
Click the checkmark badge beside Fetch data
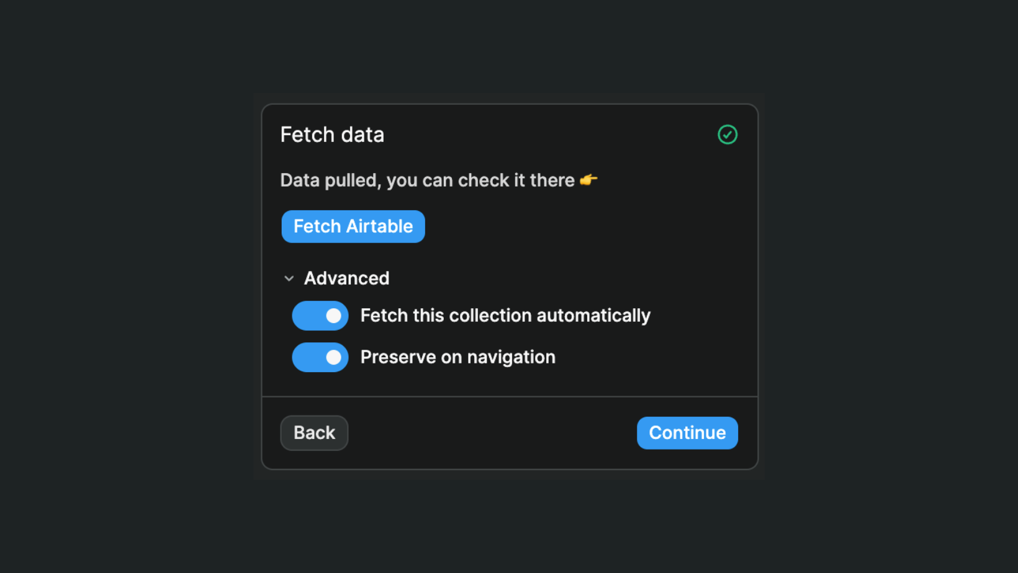[727, 134]
